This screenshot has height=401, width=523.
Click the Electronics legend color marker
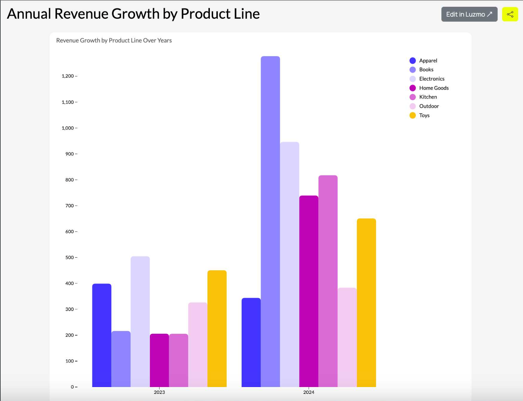click(412, 79)
